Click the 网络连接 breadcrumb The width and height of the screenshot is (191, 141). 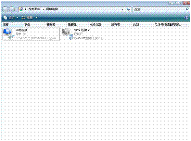[x=52, y=9]
